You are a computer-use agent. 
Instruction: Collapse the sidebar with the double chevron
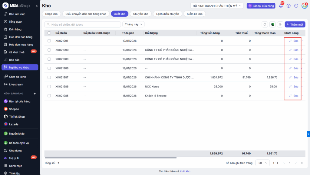[37, 6]
